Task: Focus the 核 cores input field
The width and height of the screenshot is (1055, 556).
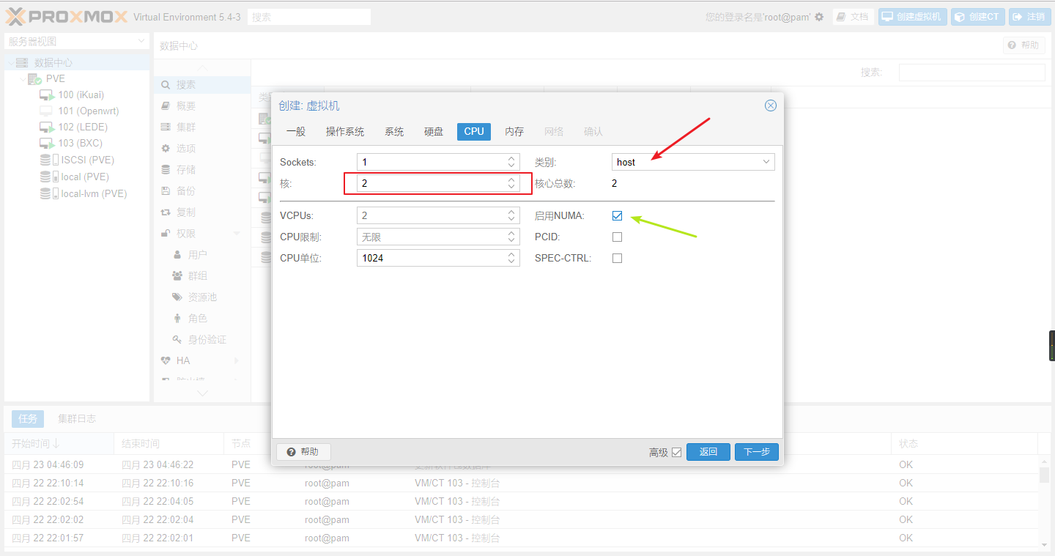Action: pyautogui.click(x=431, y=183)
